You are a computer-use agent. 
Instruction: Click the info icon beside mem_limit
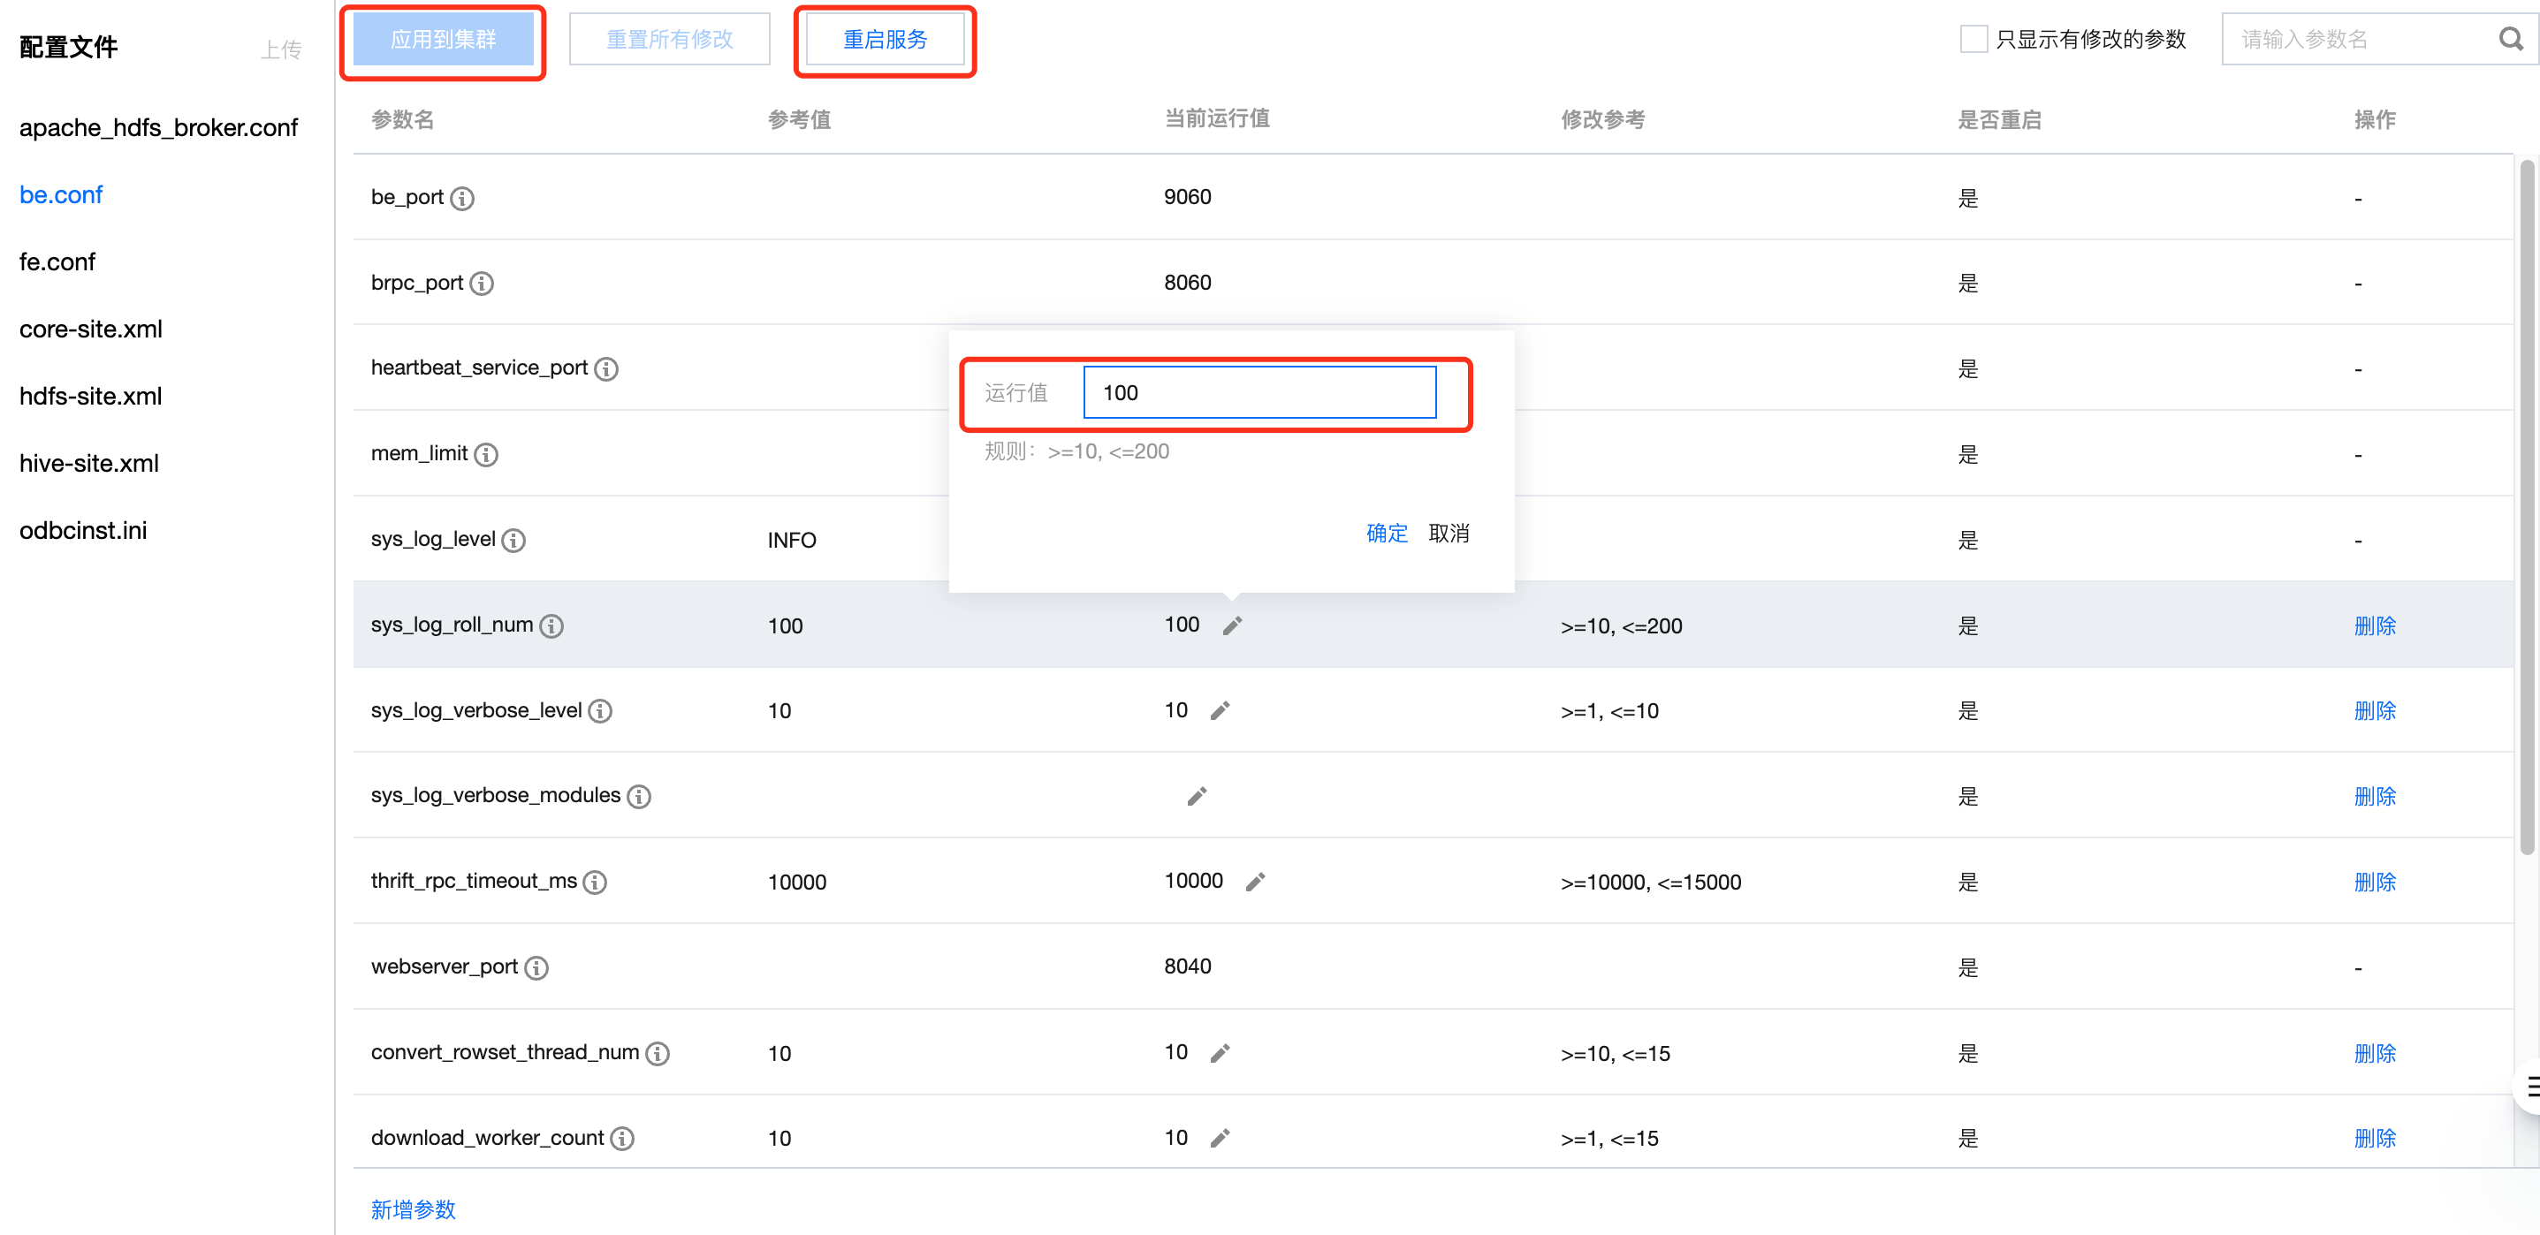point(485,454)
